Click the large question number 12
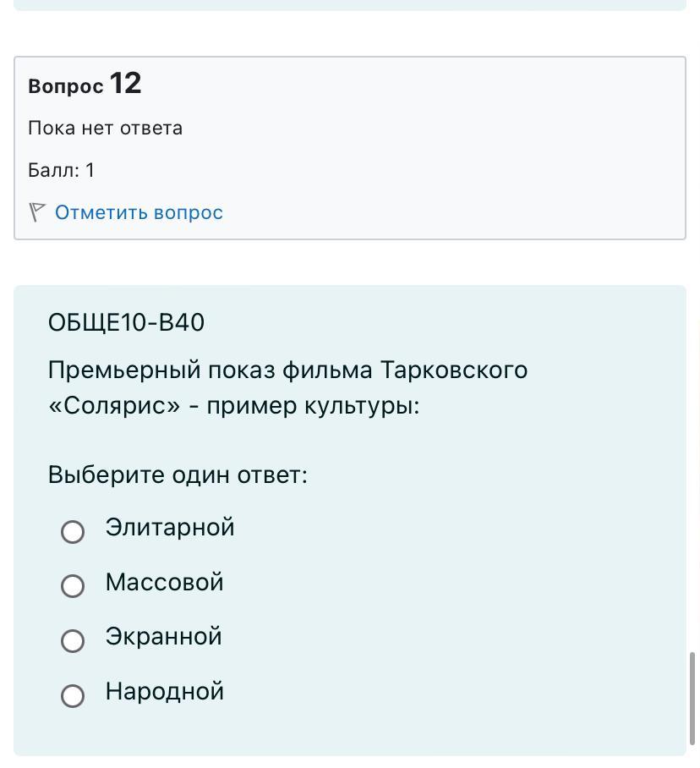 [125, 83]
